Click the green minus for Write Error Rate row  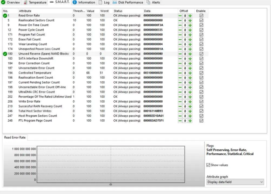[x=180, y=102]
